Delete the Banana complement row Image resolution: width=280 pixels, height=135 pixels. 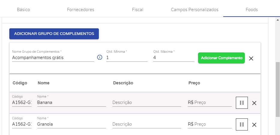254,103
